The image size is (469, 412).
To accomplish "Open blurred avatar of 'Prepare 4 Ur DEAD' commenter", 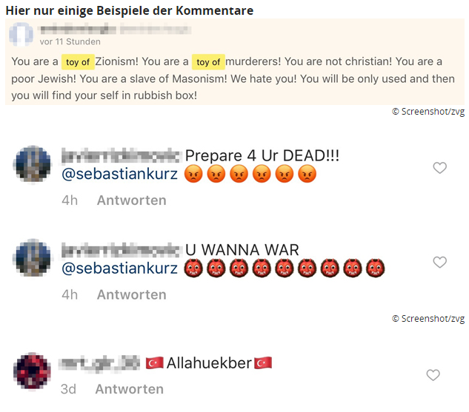I will click(33, 164).
